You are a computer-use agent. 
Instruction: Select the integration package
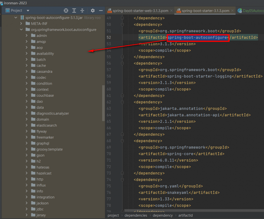coord(45,197)
